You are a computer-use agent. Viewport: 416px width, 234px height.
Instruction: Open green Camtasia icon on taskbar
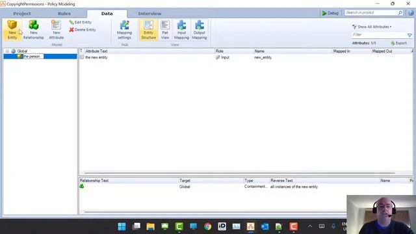coord(179,227)
